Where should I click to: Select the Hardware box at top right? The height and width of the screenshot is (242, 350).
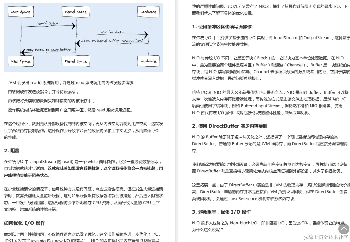(x=148, y=11)
